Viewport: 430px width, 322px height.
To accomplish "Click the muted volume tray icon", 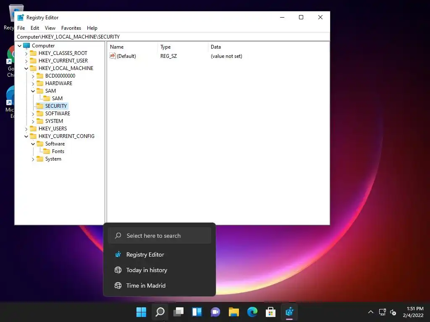I will tap(393, 312).
